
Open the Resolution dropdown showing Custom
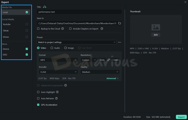pyautogui.click(x=89, y=60)
